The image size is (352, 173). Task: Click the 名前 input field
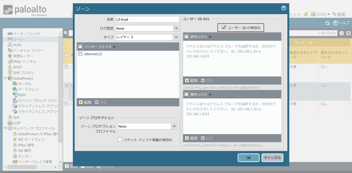coord(147,19)
